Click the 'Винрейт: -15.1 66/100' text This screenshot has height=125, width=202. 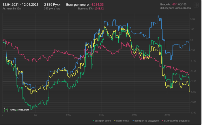(173, 5)
